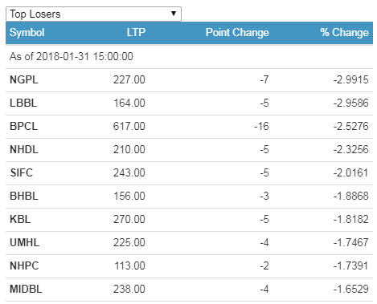This screenshot has width=377, height=304.
Task: Open the NGPL stock symbol
Action: [24, 79]
